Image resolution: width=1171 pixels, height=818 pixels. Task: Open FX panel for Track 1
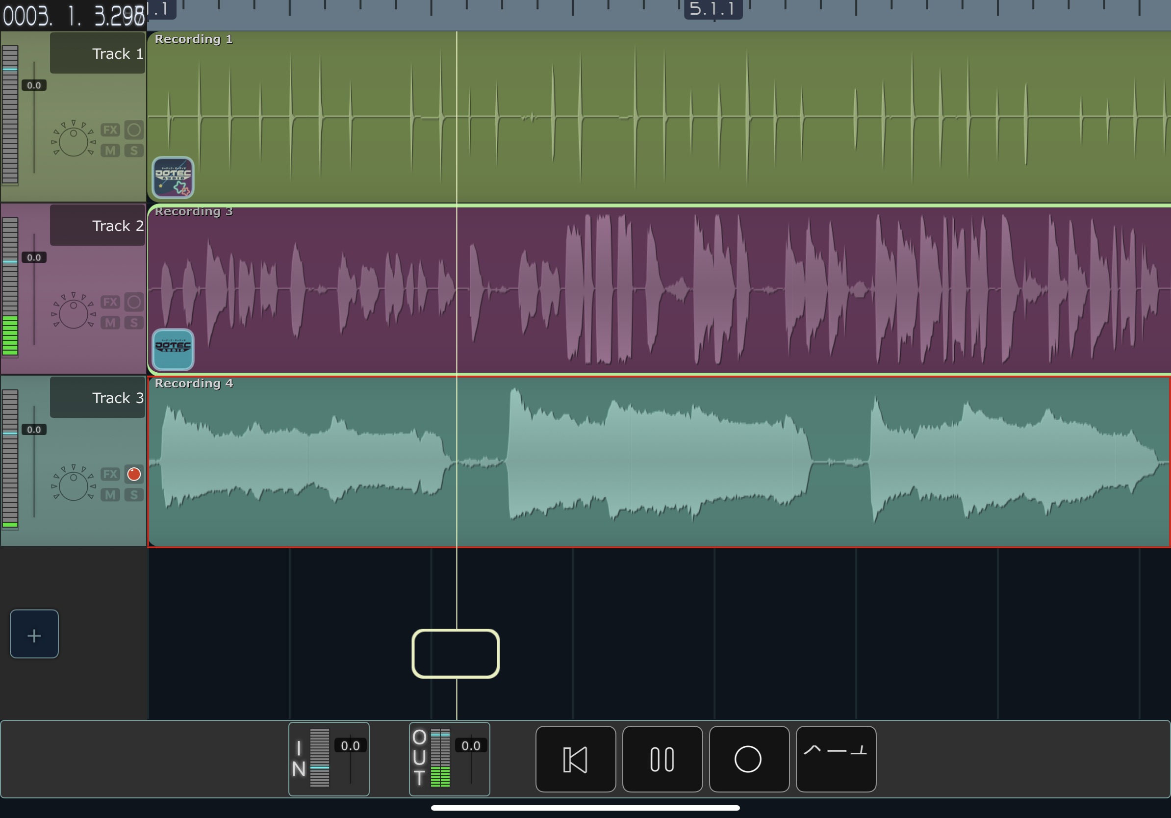[110, 130]
